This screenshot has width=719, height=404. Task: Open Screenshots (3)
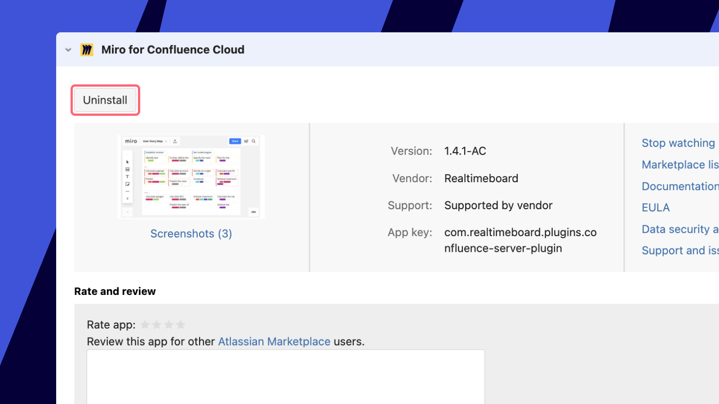click(x=191, y=233)
